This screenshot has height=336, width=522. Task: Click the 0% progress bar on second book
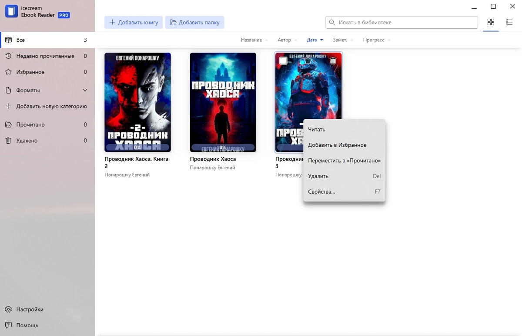[x=223, y=148]
